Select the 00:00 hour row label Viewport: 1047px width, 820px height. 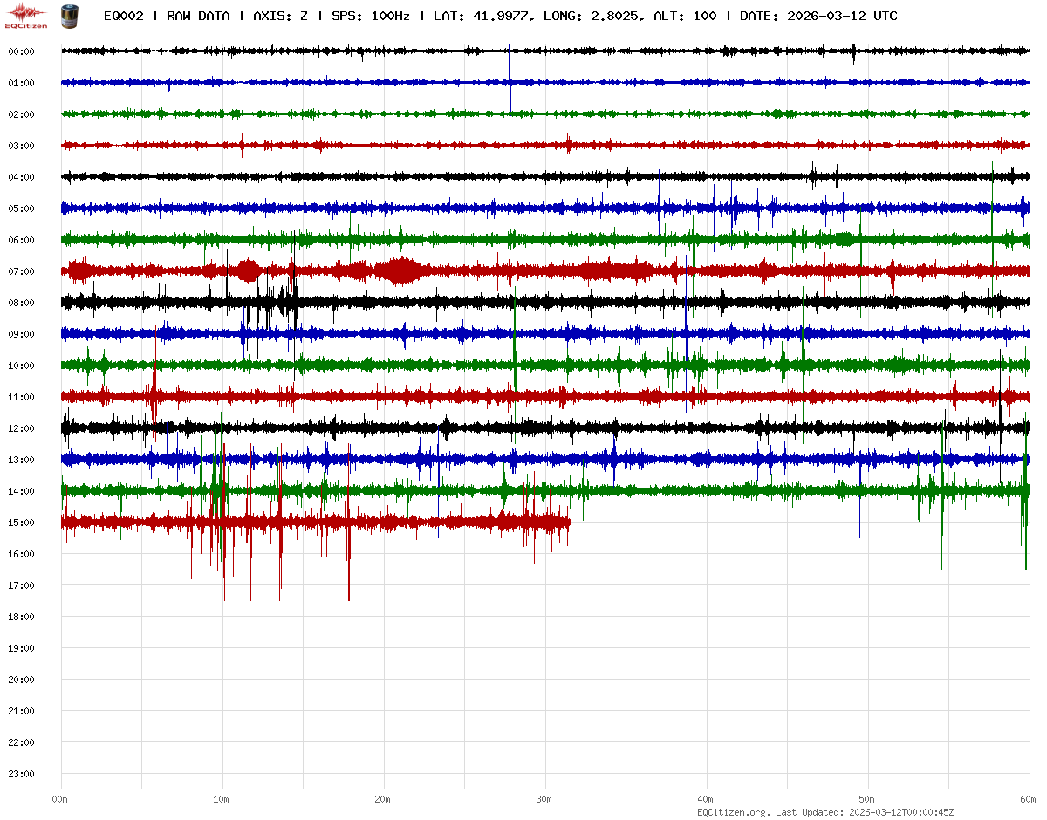[21, 51]
